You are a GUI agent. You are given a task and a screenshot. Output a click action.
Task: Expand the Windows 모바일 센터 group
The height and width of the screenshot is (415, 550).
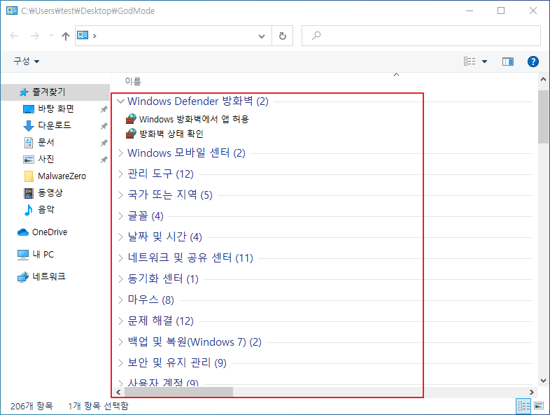(x=120, y=153)
